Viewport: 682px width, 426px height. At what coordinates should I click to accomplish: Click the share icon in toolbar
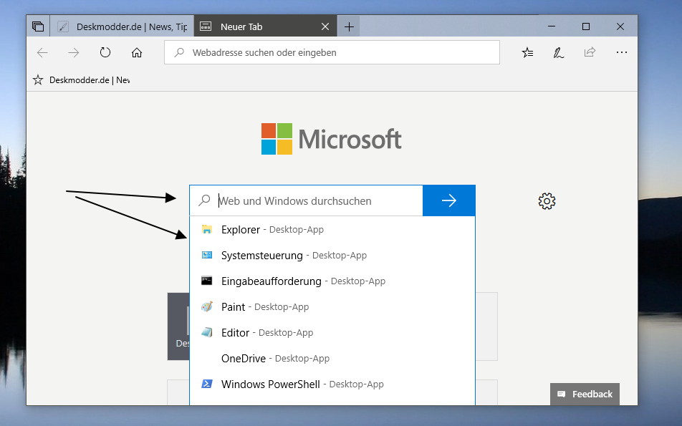590,52
